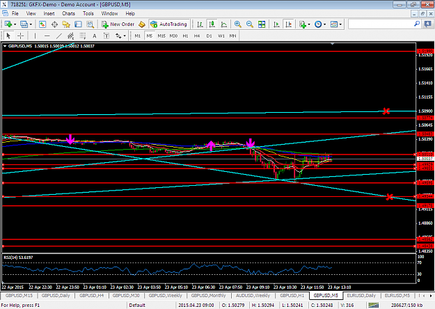
Task: Select the vertical line drawing tool
Action: pos(35,35)
